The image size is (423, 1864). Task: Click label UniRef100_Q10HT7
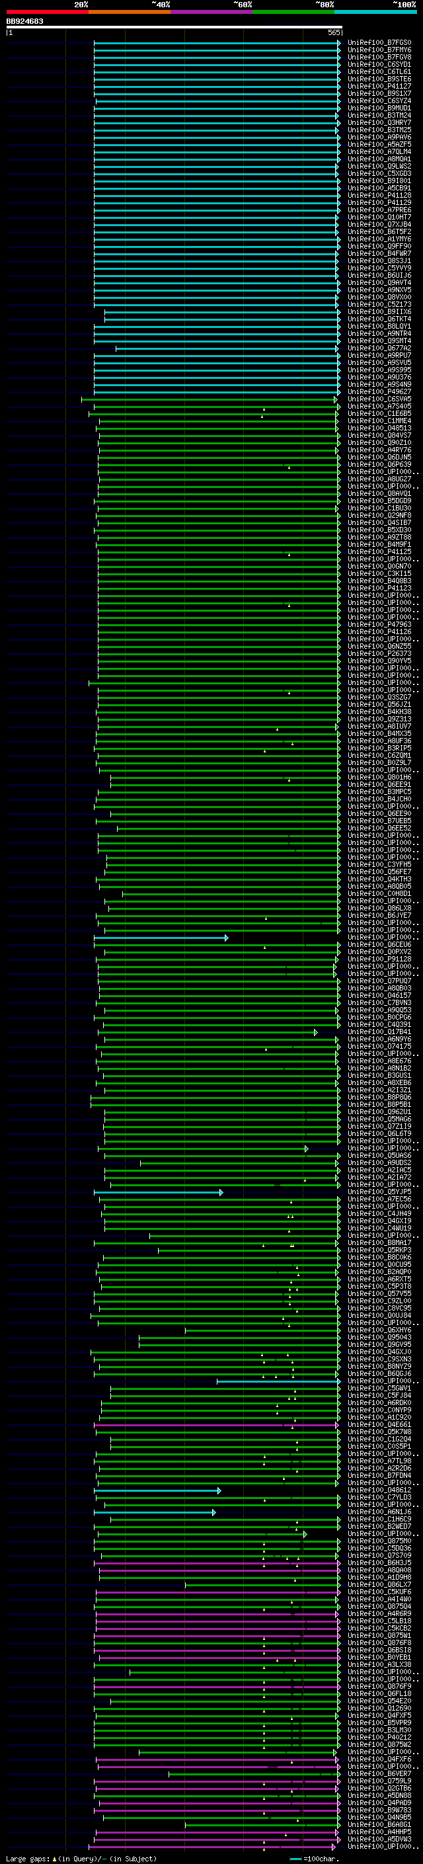[x=379, y=217]
